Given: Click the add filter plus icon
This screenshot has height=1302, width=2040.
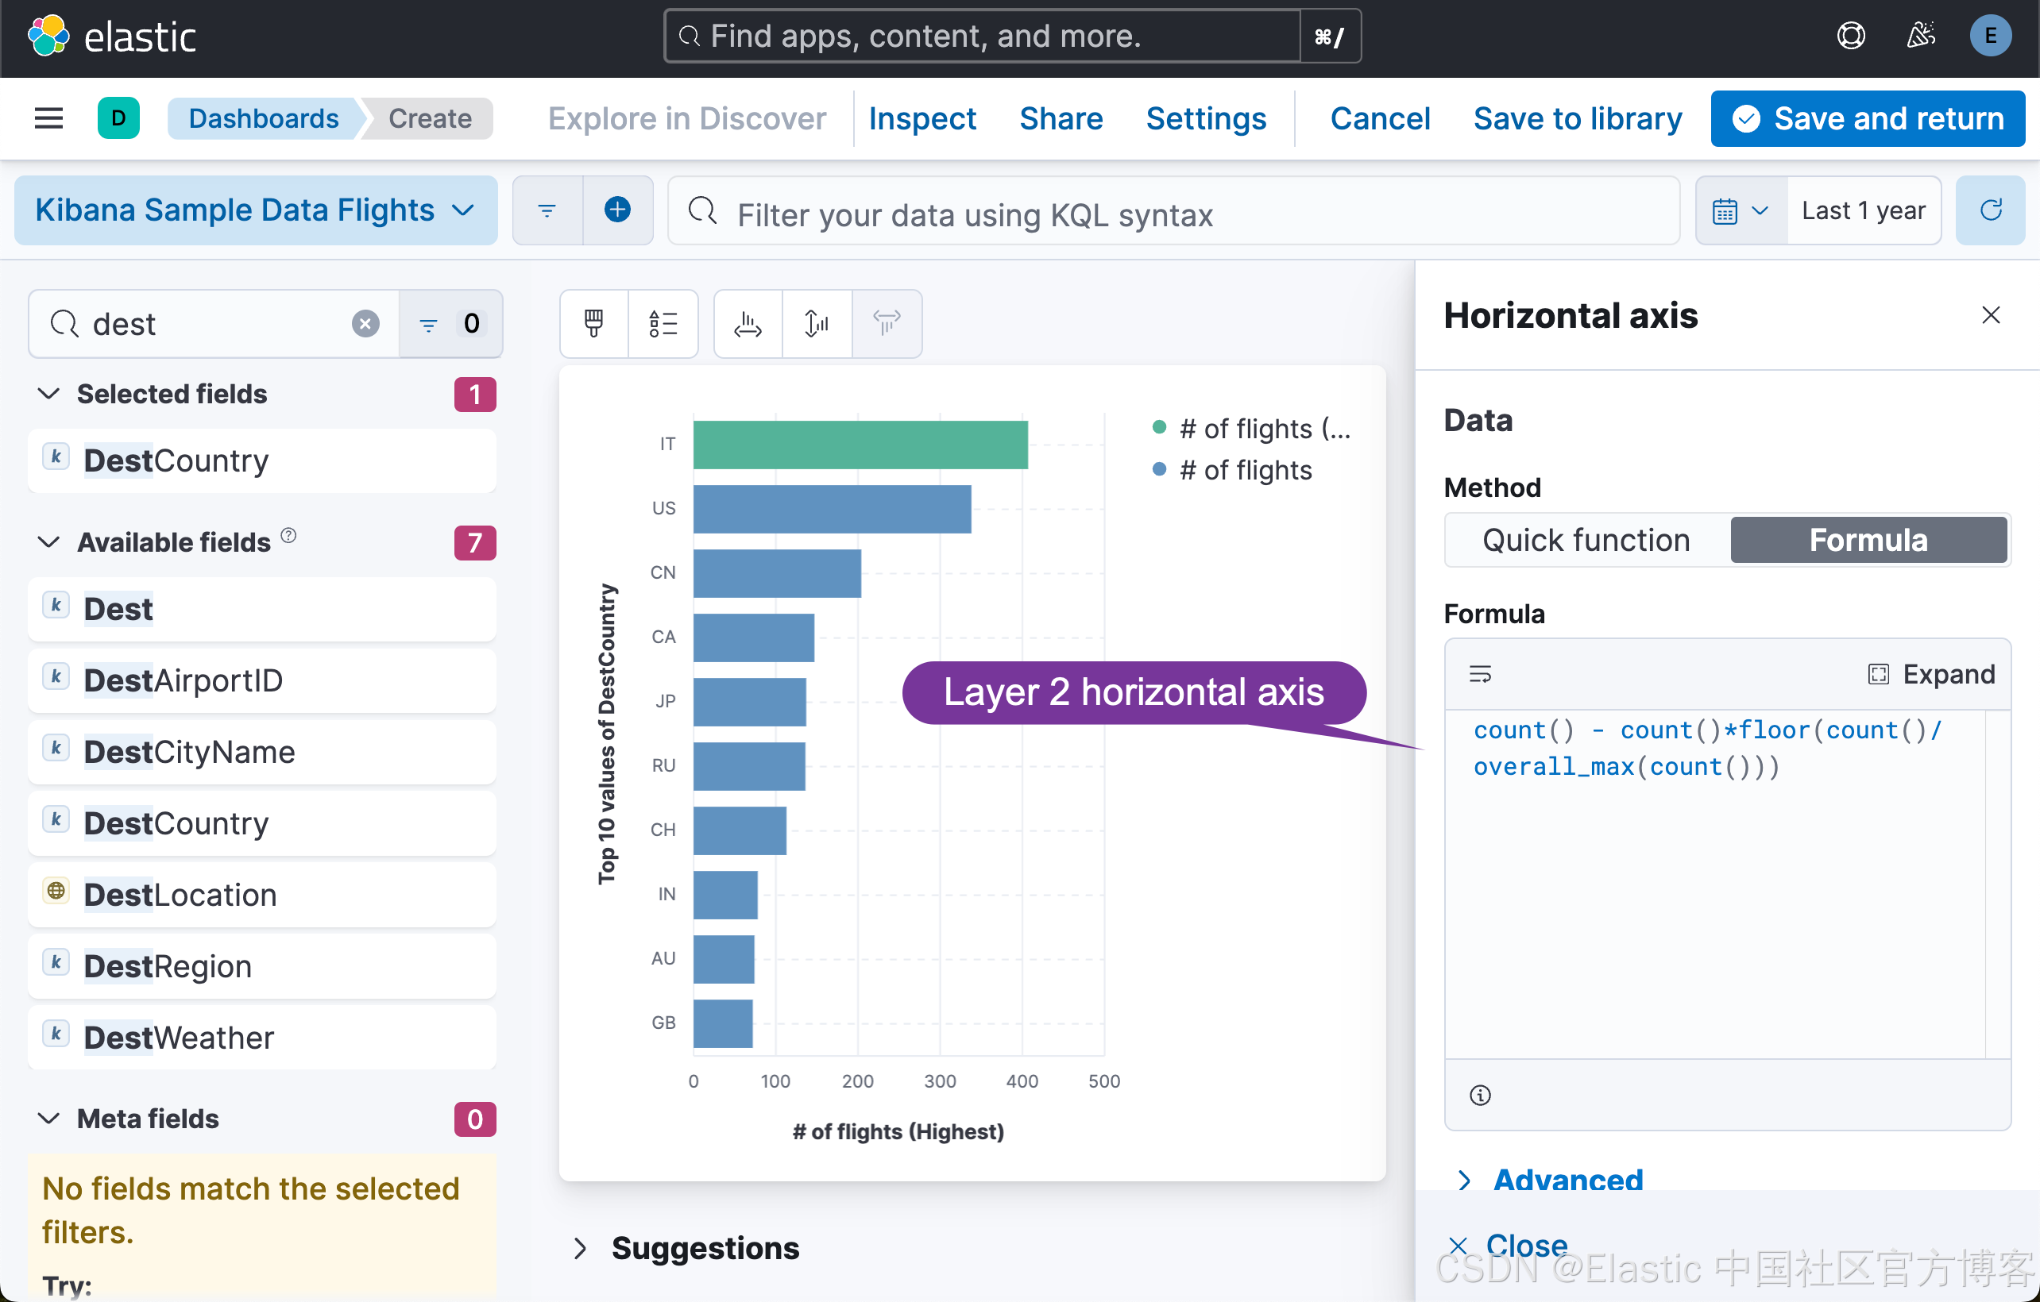Looking at the screenshot, I should click(617, 210).
